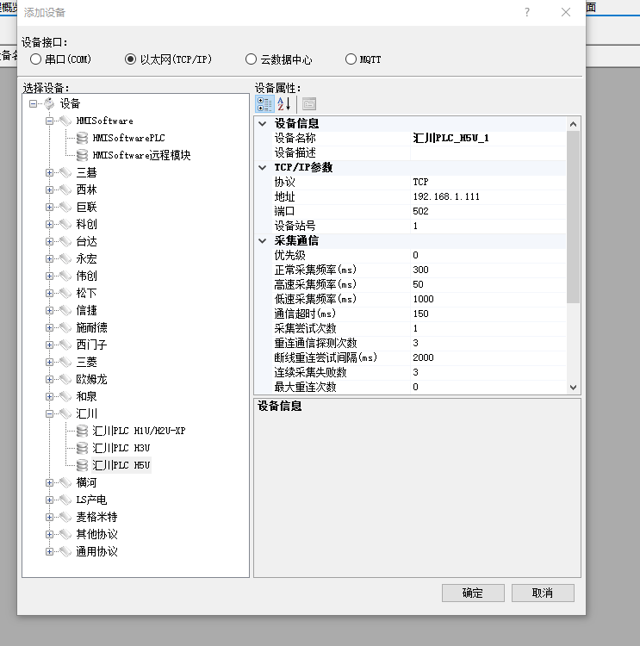Select the 麦格米特 tree item
The width and height of the screenshot is (640, 646).
pyautogui.click(x=96, y=517)
